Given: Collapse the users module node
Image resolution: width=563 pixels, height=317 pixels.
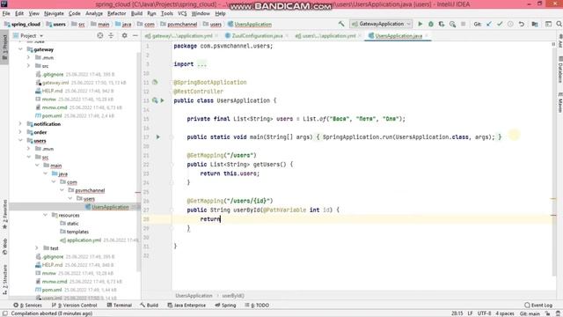Looking at the screenshot, I should pyautogui.click(x=20, y=140).
